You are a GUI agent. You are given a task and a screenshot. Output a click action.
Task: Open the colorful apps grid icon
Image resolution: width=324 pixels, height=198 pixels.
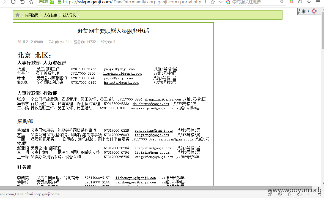291,2
